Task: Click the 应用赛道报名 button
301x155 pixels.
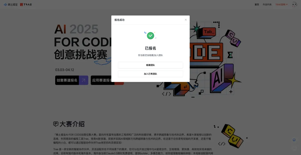Action: pos(107,80)
